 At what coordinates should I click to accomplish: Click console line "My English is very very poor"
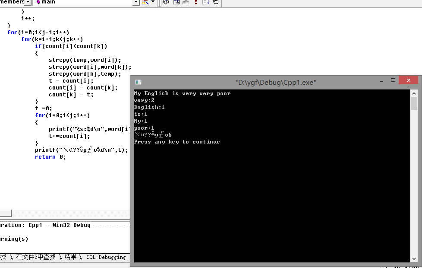point(182,93)
